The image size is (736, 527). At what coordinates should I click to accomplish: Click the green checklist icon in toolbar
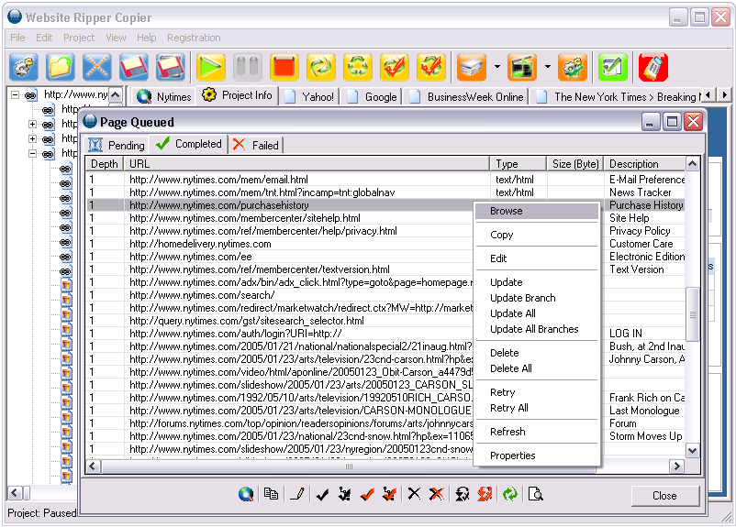point(612,67)
